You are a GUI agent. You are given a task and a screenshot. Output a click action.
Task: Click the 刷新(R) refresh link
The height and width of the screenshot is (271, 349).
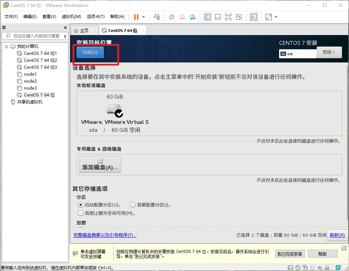click(x=337, y=235)
